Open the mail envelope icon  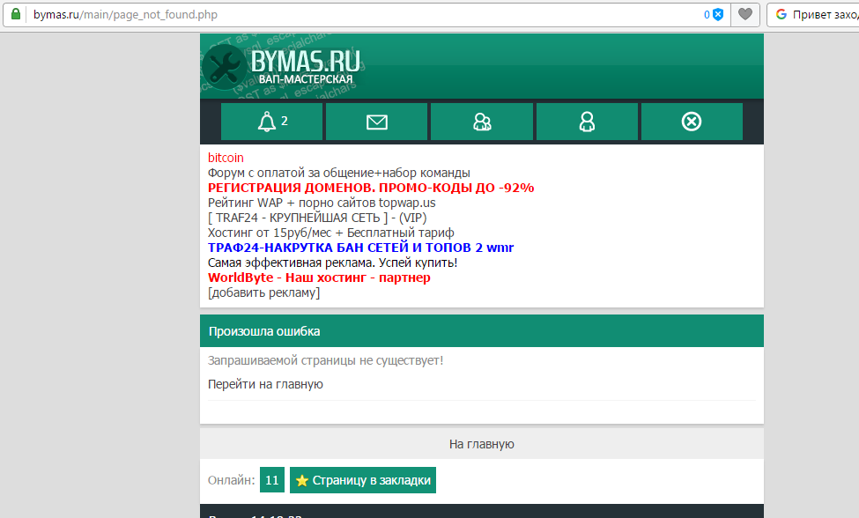click(376, 122)
